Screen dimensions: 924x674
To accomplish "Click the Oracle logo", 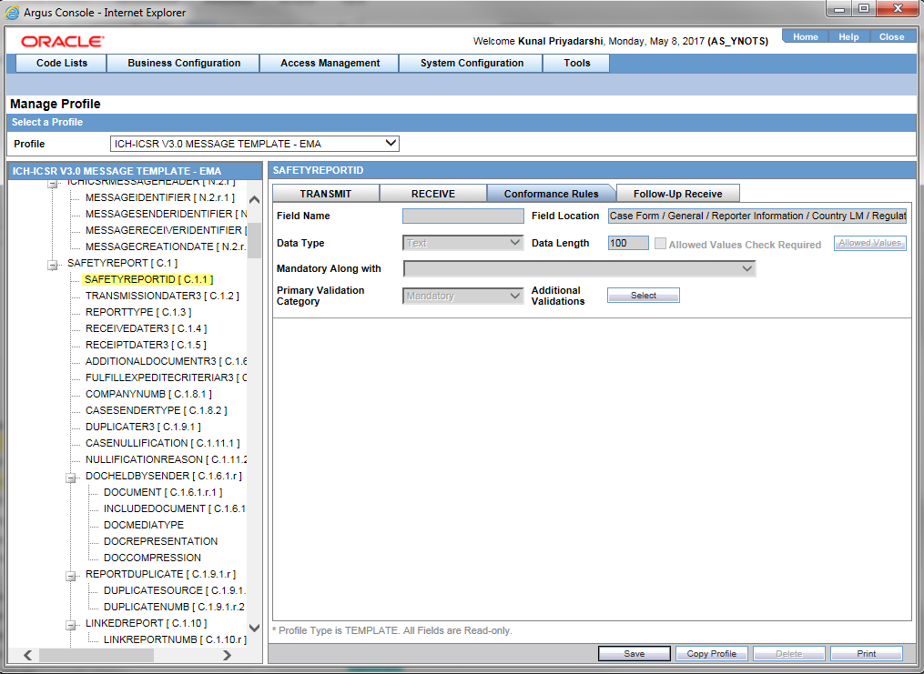I will point(63,41).
